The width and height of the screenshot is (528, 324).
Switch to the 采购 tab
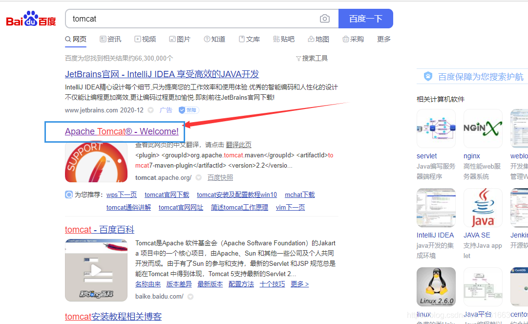(x=353, y=39)
